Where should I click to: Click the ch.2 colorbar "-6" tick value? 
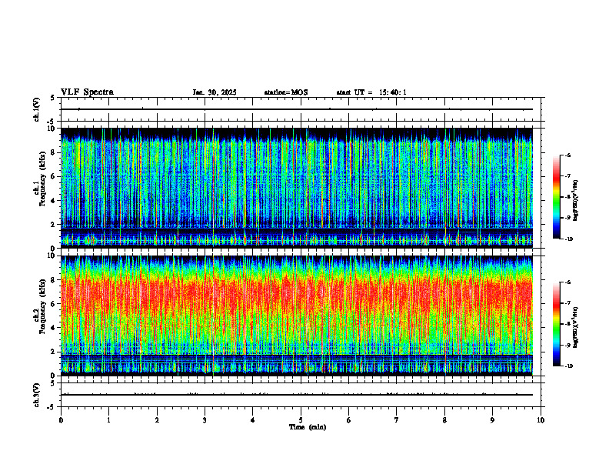point(568,282)
